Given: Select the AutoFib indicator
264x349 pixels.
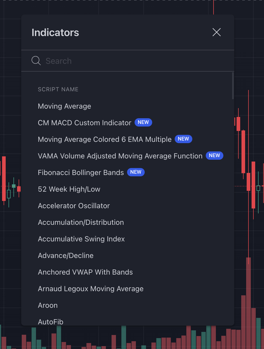Looking at the screenshot, I should [51, 322].
